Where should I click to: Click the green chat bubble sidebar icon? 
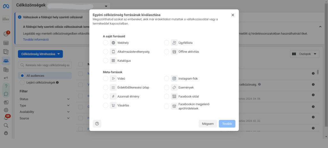(6, 94)
